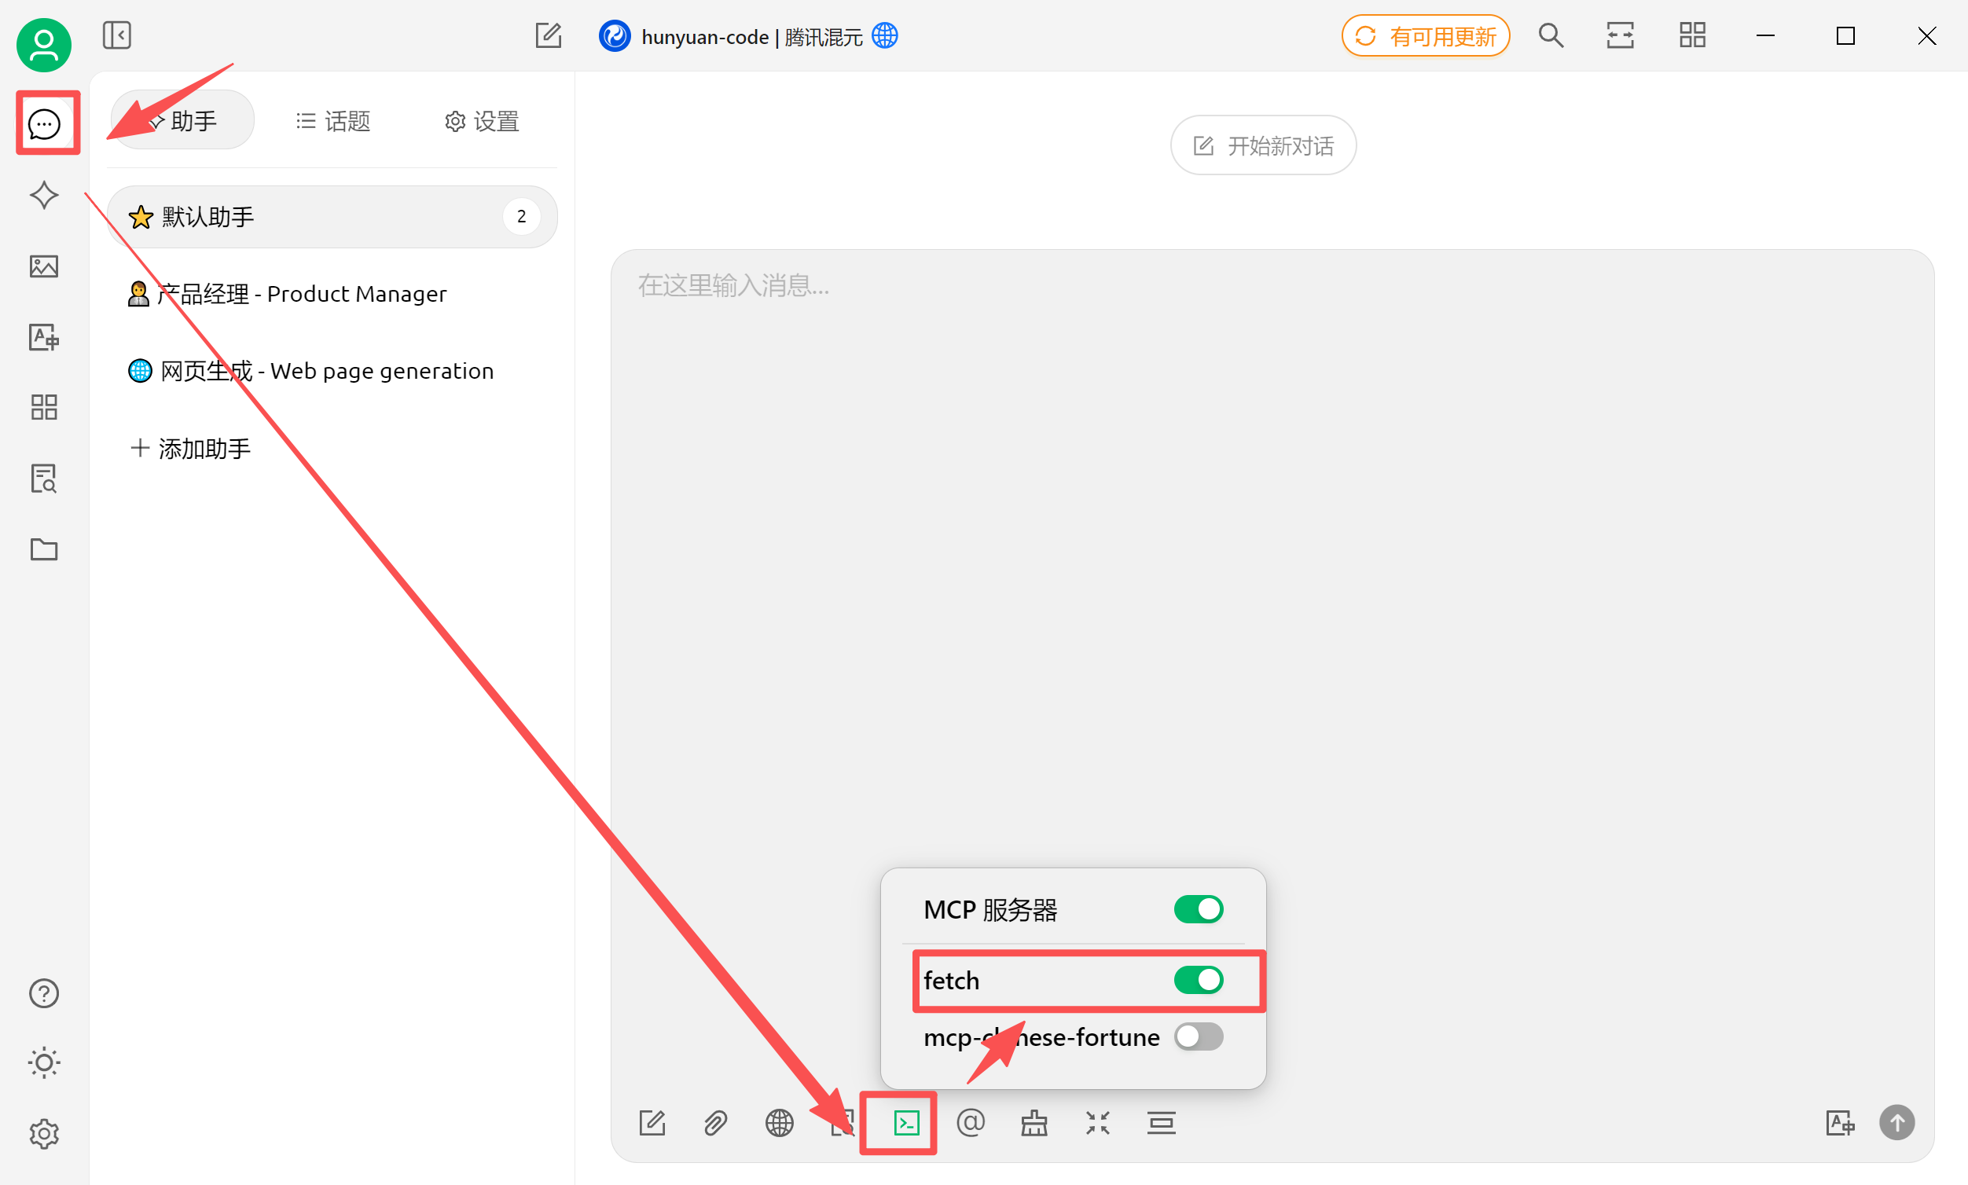The width and height of the screenshot is (1968, 1185).
Task: Expand the input box with collapse arrows icon
Action: coord(1097,1123)
